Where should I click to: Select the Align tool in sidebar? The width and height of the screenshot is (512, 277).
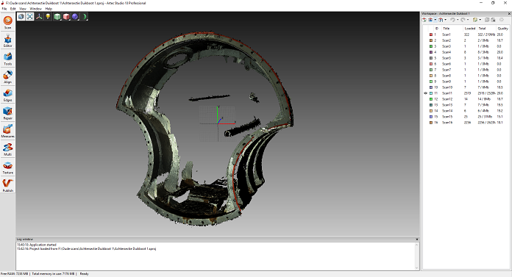coord(7,76)
